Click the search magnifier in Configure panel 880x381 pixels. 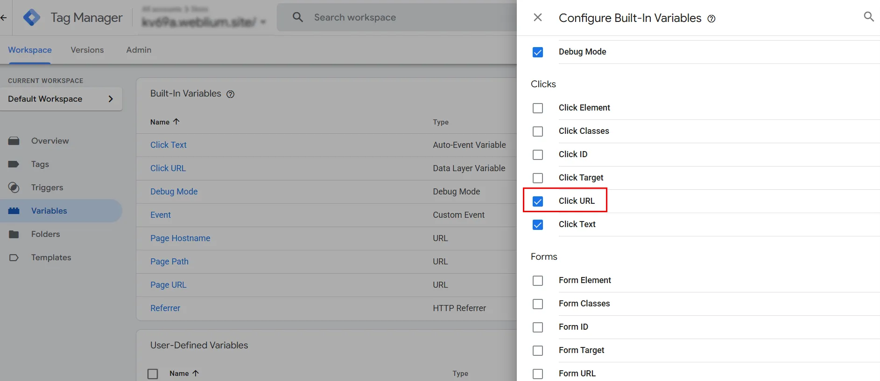click(x=868, y=17)
